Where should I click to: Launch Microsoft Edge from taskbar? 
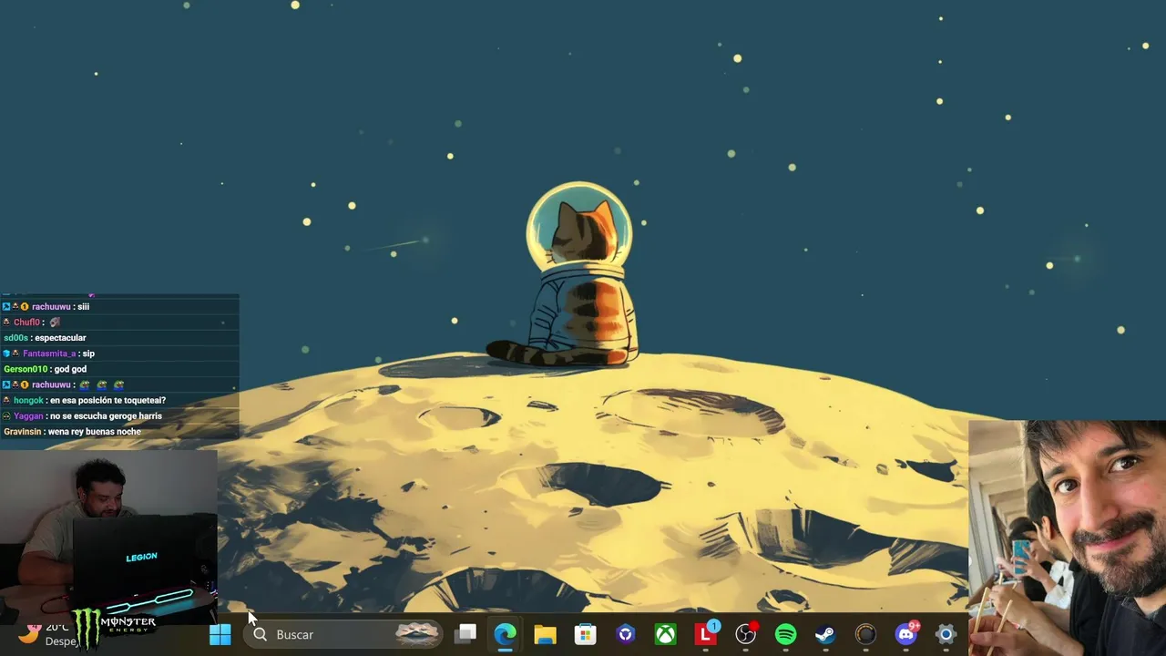506,634
